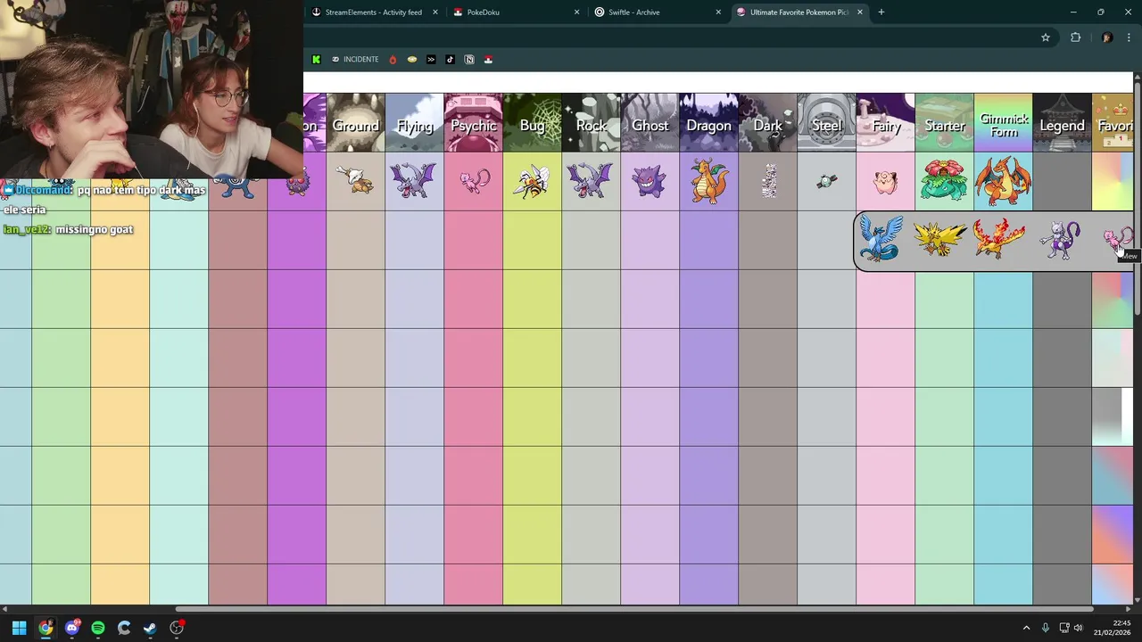Image resolution: width=1142 pixels, height=642 pixels.
Task: Open the TikTok bookmark icon
Action: pyautogui.click(x=450, y=60)
